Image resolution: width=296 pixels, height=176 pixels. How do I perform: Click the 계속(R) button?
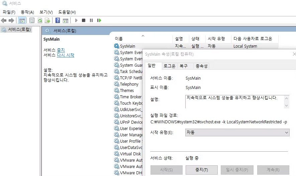273,170
